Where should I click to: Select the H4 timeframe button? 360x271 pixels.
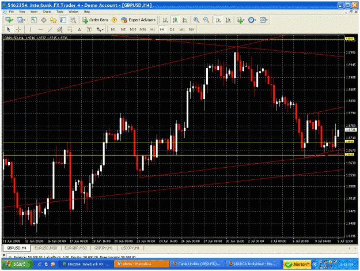[x=162, y=29]
